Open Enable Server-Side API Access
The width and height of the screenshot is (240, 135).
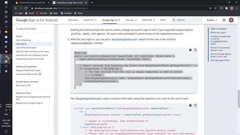pyautogui.click(x=30, y=59)
